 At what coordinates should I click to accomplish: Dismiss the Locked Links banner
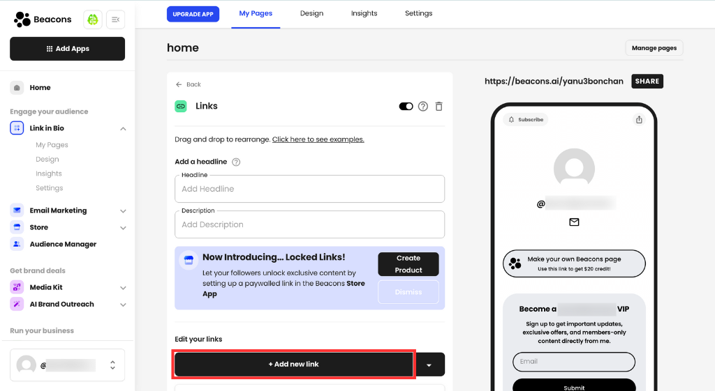coord(408,292)
